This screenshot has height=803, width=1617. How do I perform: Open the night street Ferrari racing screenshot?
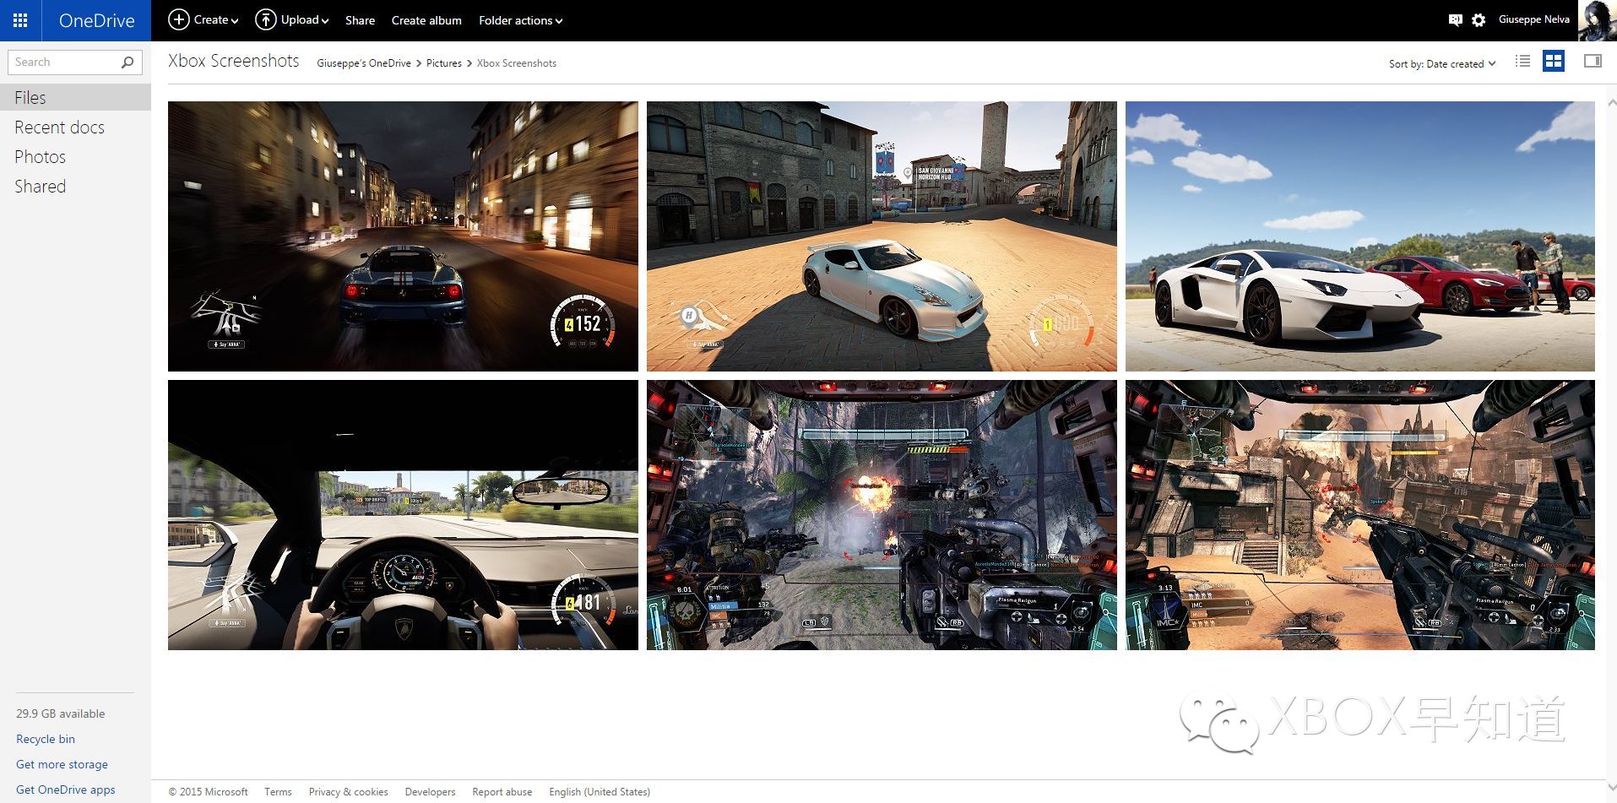(403, 236)
